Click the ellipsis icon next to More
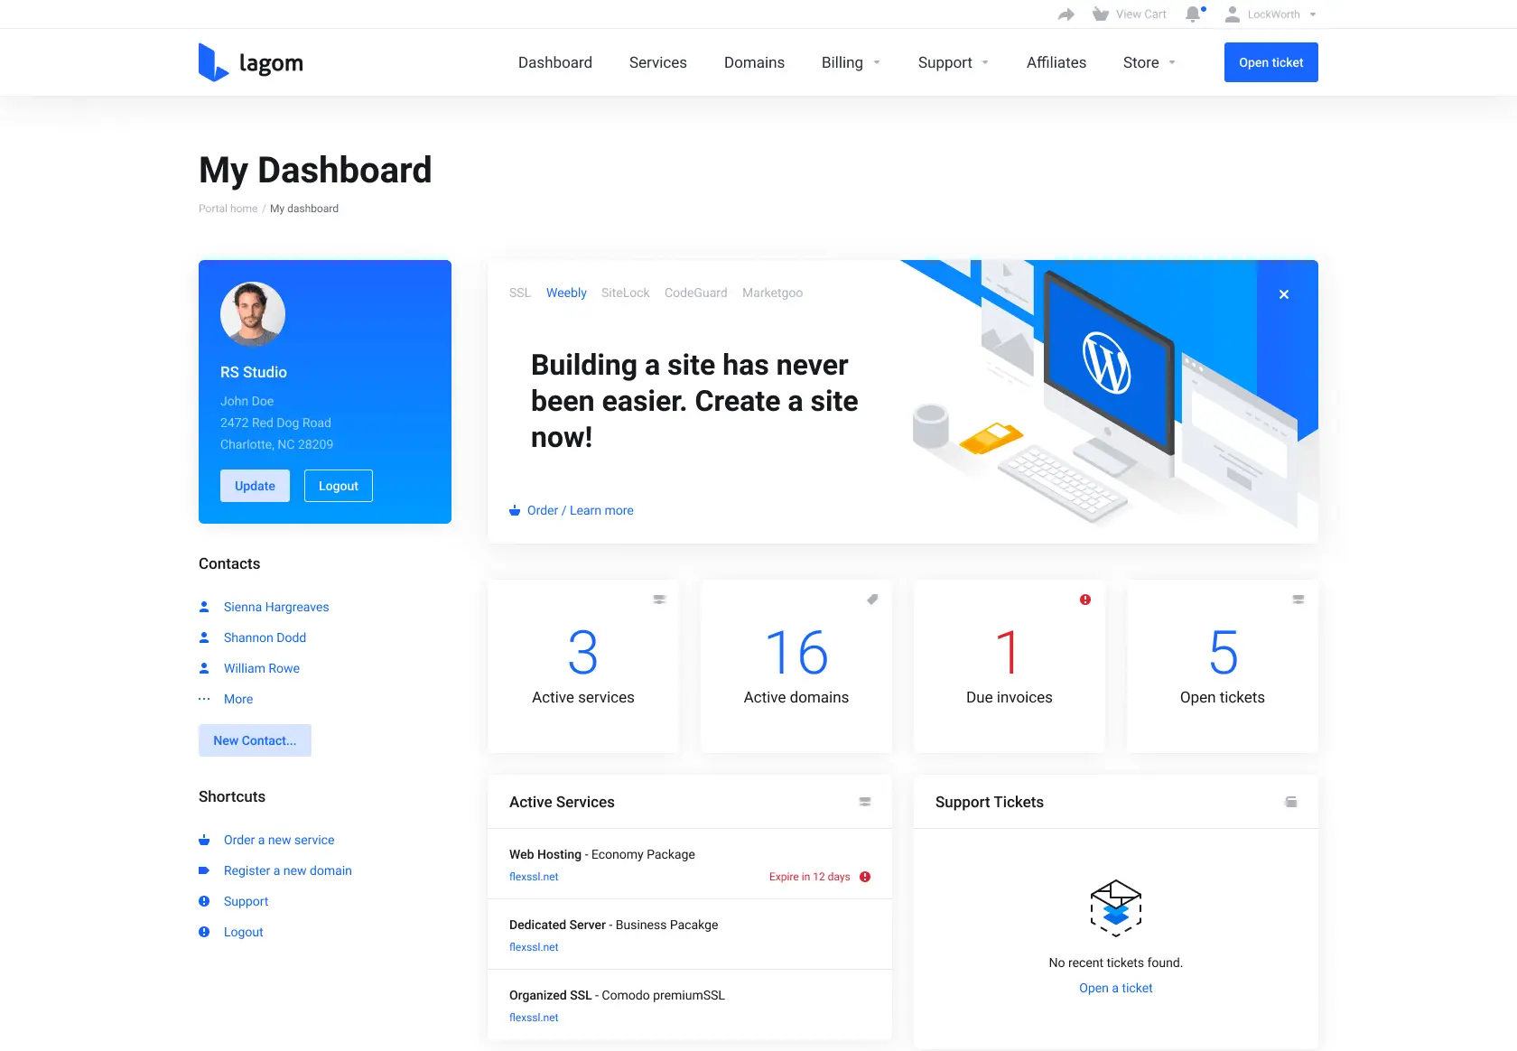The width and height of the screenshot is (1517, 1051). pos(204,699)
